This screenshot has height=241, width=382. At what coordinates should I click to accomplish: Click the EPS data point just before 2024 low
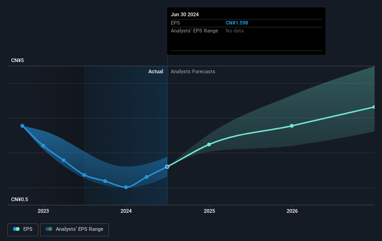coord(105,181)
